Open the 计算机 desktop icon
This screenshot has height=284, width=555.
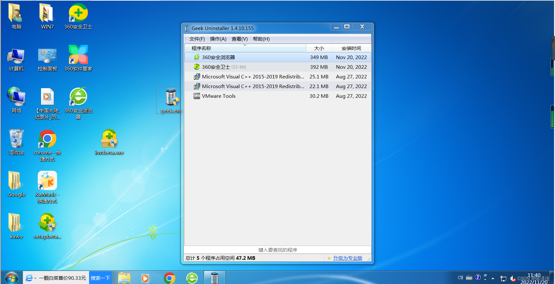[x=16, y=60]
